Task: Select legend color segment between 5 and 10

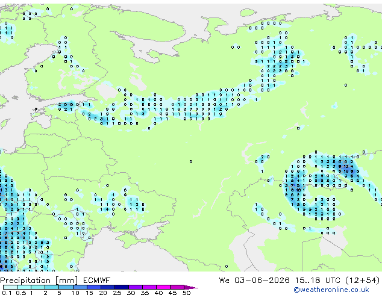Action: point(66,287)
